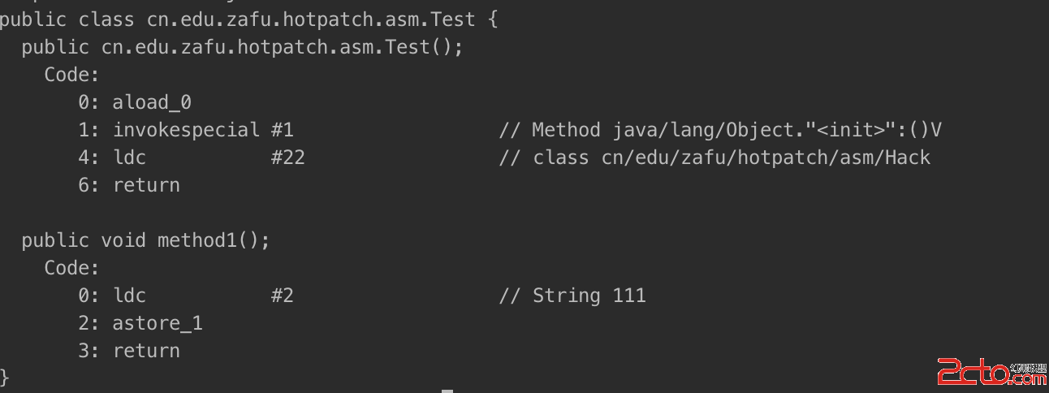The image size is (1049, 393).
Task: Click the astore_1 instruction
Action: click(x=158, y=323)
